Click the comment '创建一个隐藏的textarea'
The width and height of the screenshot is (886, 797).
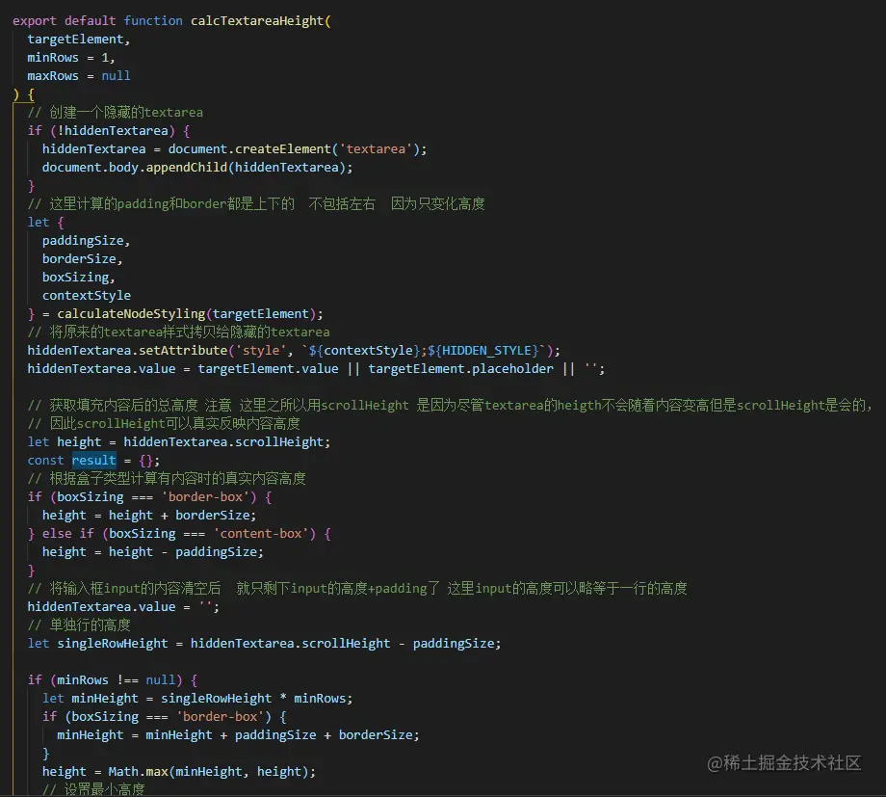pyautogui.click(x=116, y=113)
